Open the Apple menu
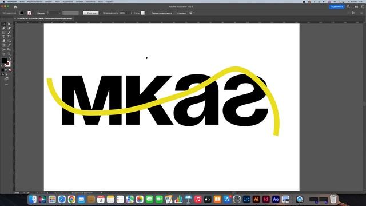This screenshot has width=366, height=206. click(3, 2)
